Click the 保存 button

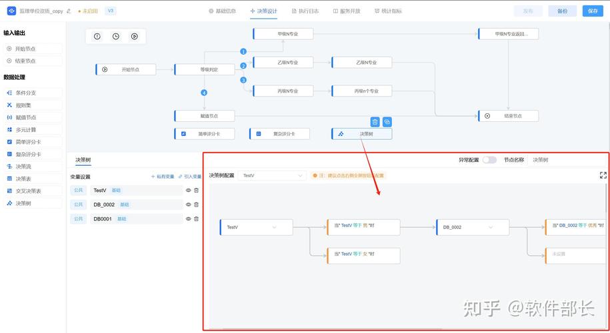click(x=593, y=11)
